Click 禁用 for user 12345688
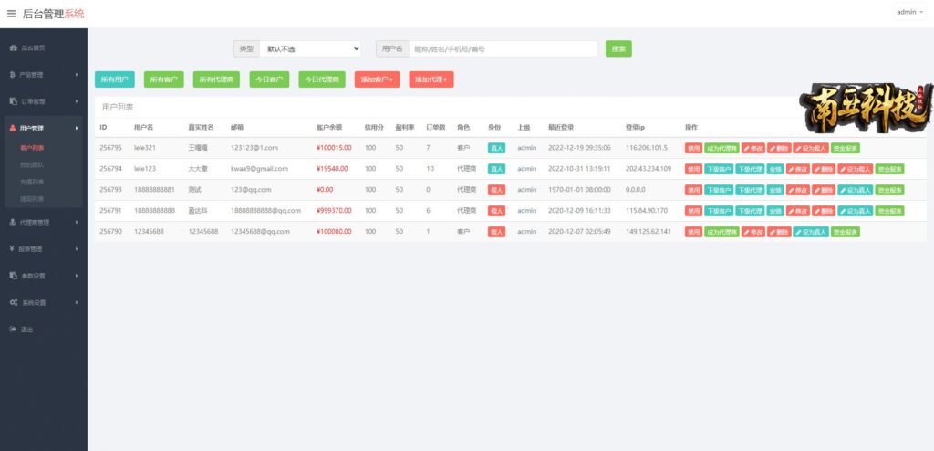This screenshot has width=934, height=451. 693,232
